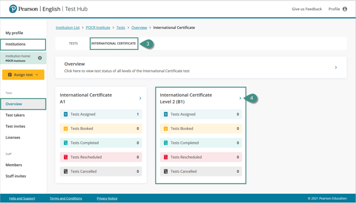
Task: Click Tests Assigned icon in Level 2 card
Action: click(x=166, y=114)
